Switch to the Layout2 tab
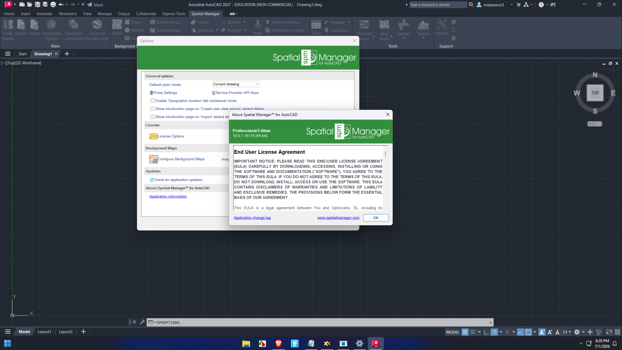 click(x=66, y=332)
